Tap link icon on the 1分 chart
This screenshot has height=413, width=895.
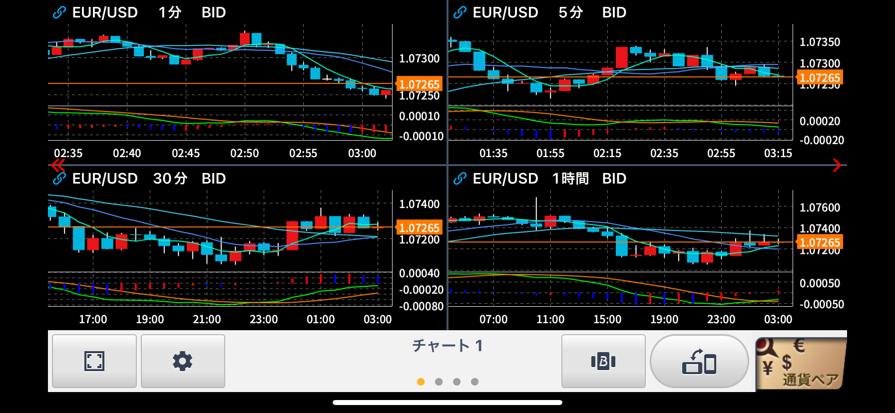[59, 12]
